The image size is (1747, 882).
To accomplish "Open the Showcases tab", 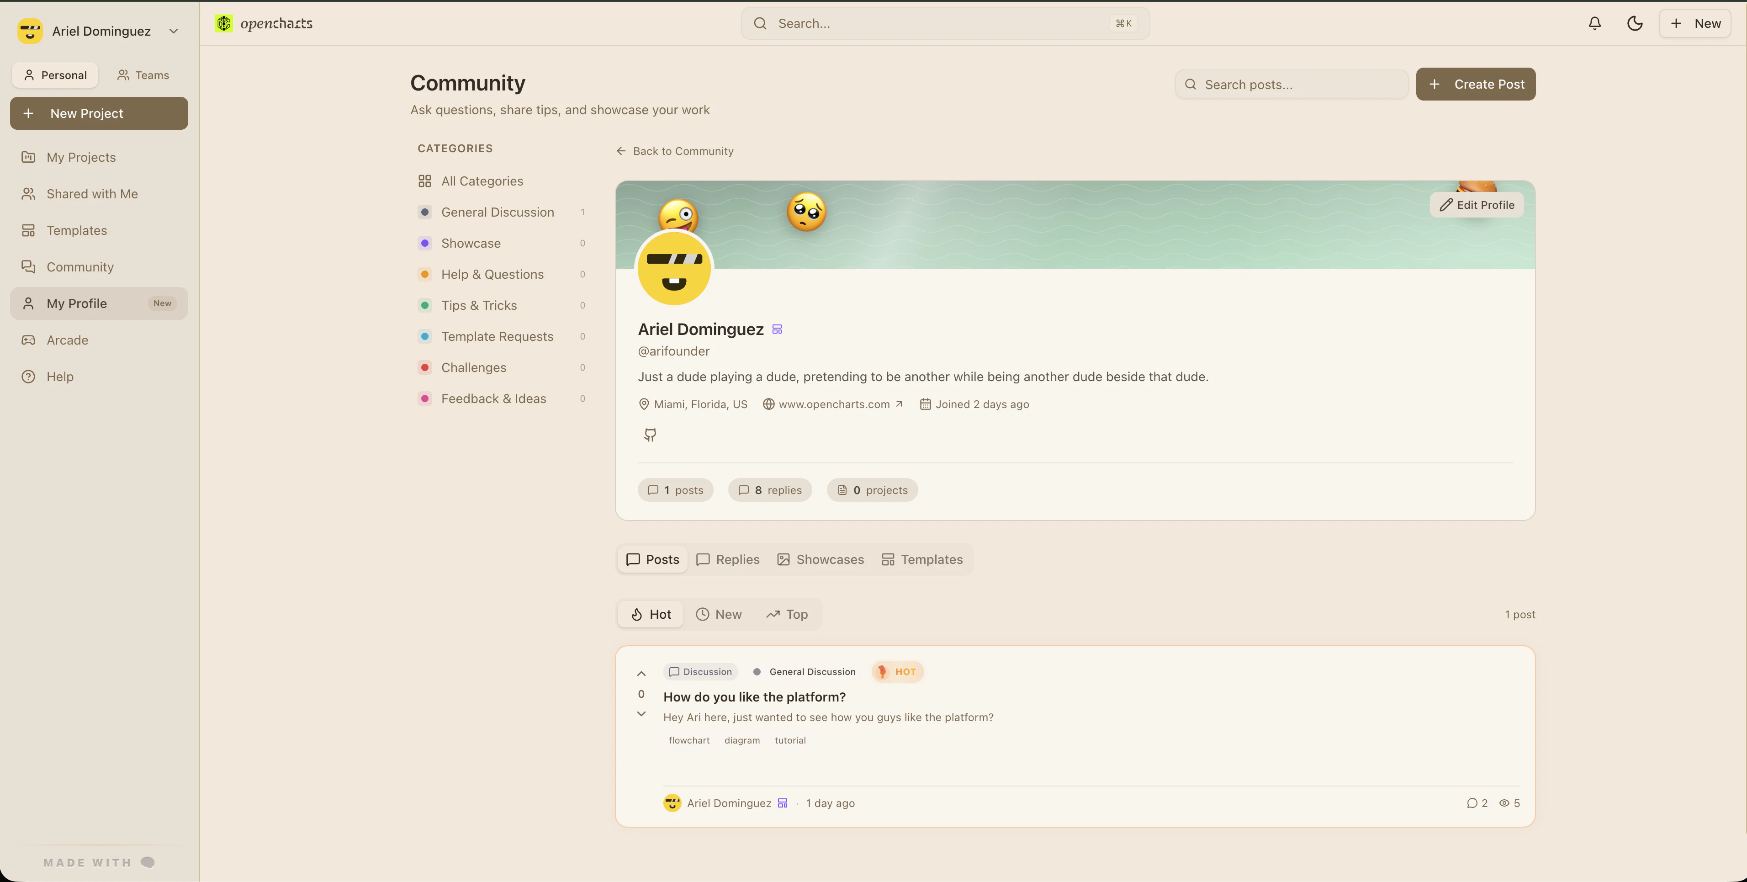I will 820,559.
